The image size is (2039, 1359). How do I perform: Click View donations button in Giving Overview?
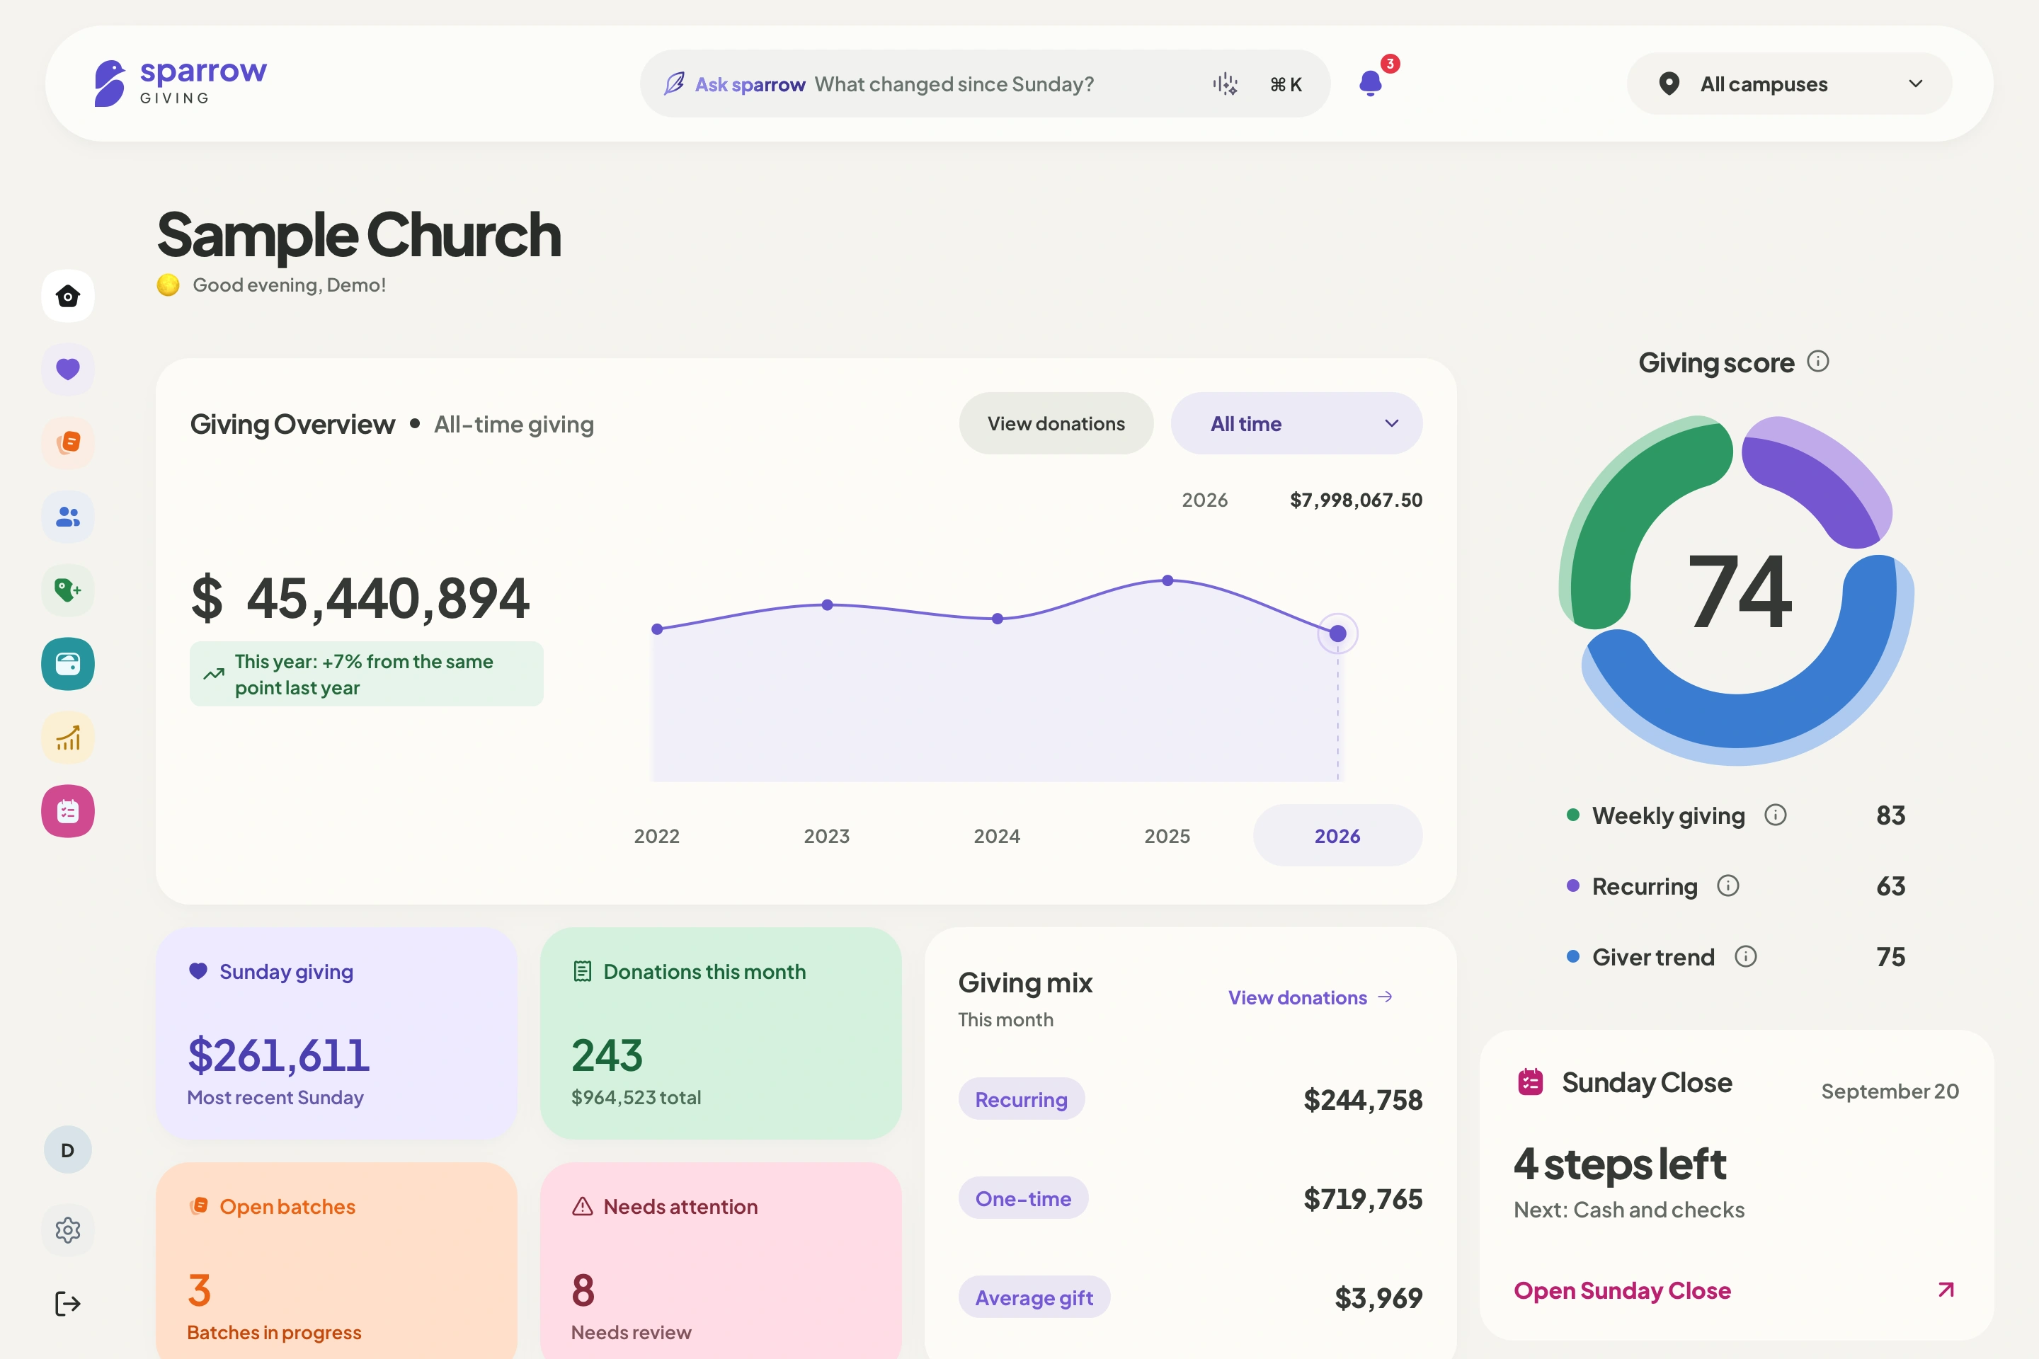pyautogui.click(x=1056, y=424)
